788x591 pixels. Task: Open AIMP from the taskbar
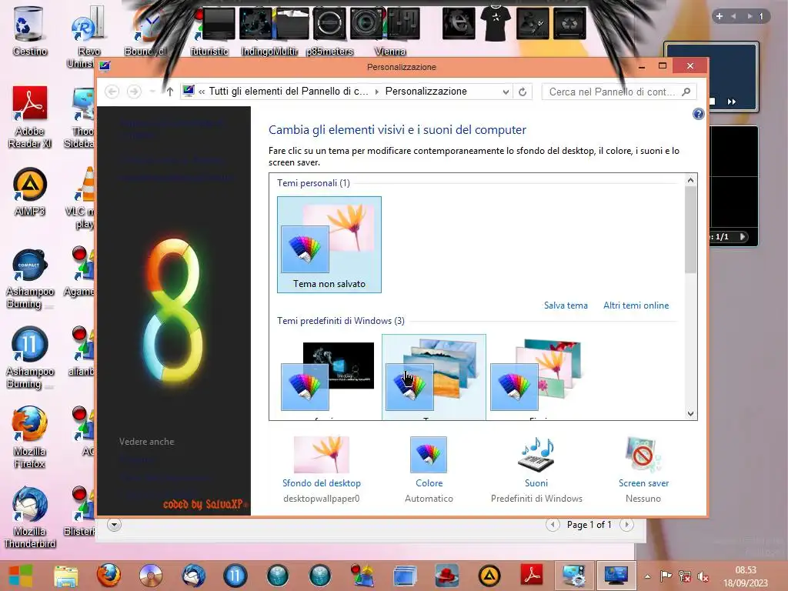(x=489, y=576)
